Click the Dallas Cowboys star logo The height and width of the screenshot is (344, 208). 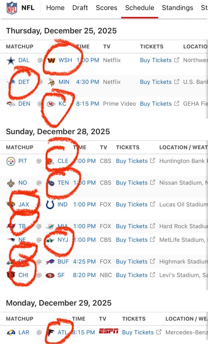pos(11,60)
